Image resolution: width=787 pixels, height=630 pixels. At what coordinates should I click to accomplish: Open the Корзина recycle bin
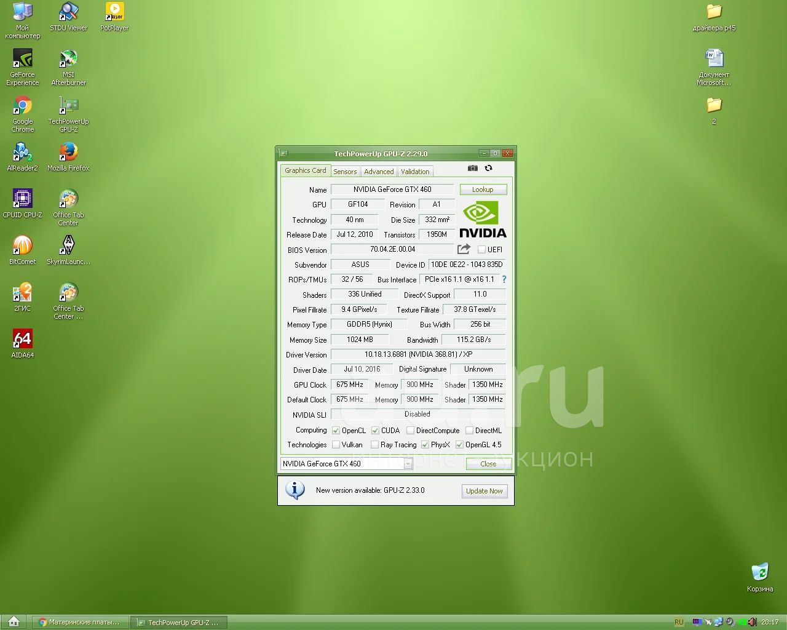tap(760, 578)
